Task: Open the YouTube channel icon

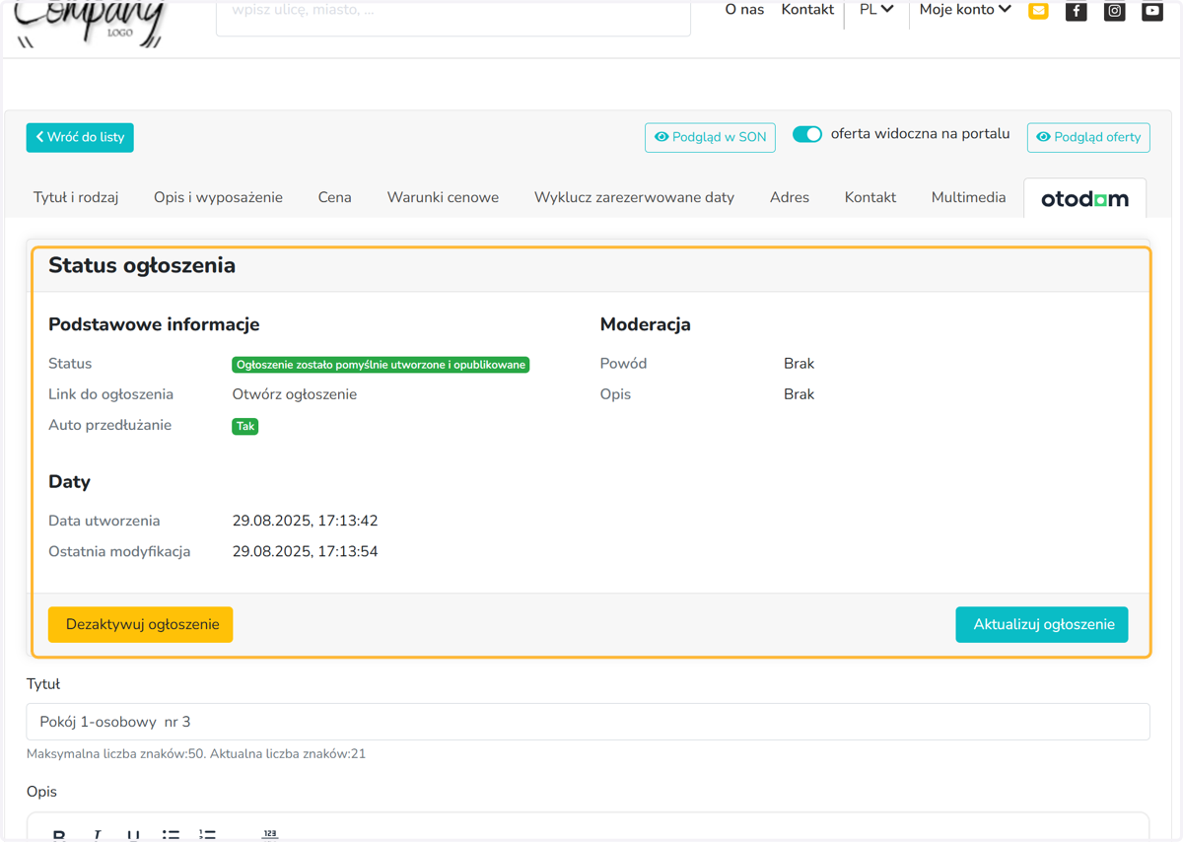Action: tap(1152, 11)
